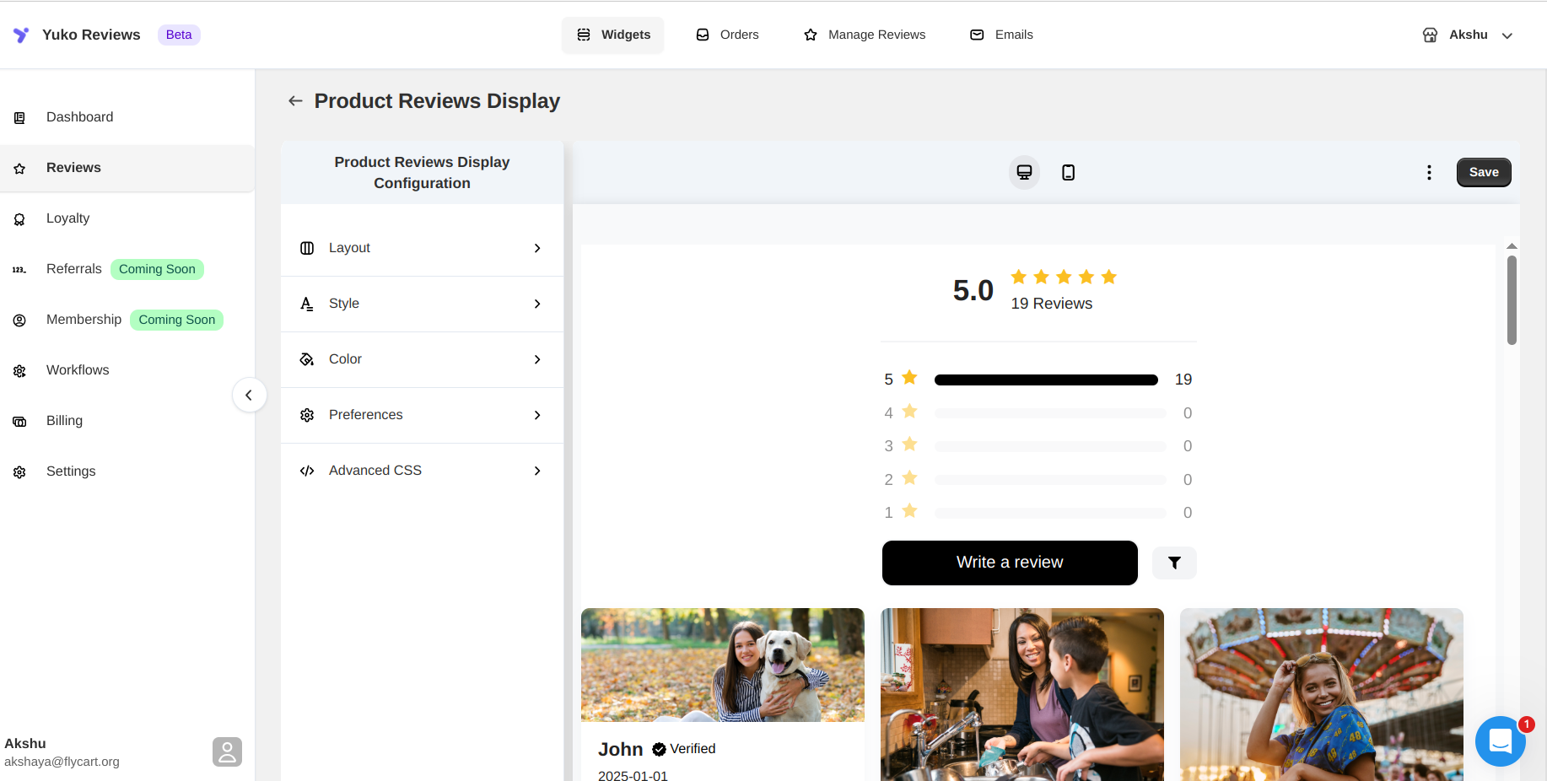1547x781 pixels.
Task: Click the Membership user-circle icon
Action: coord(19,320)
